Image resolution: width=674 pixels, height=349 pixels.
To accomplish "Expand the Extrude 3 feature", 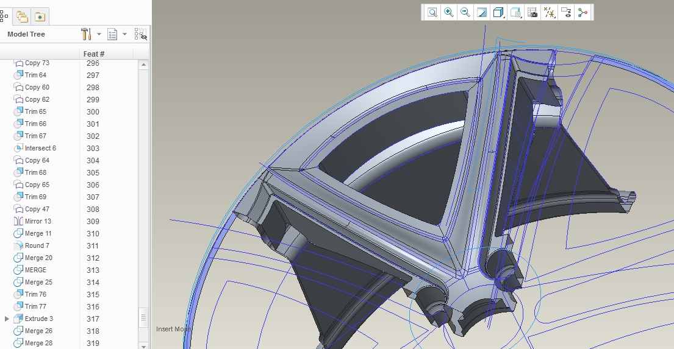I will click(x=7, y=319).
